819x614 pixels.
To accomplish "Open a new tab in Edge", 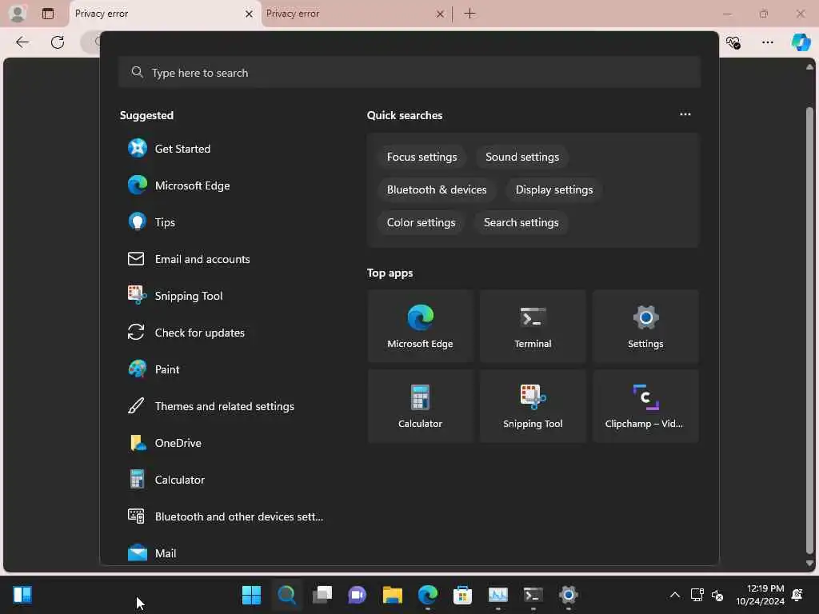I will (470, 14).
